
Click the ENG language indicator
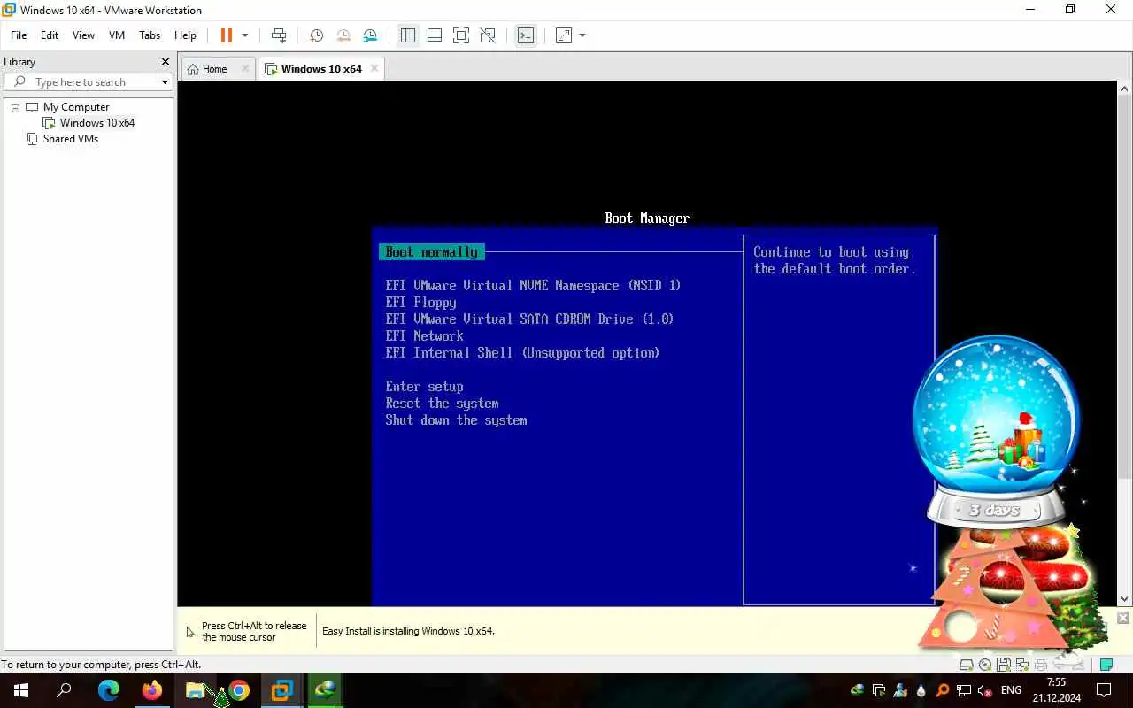click(x=1011, y=690)
